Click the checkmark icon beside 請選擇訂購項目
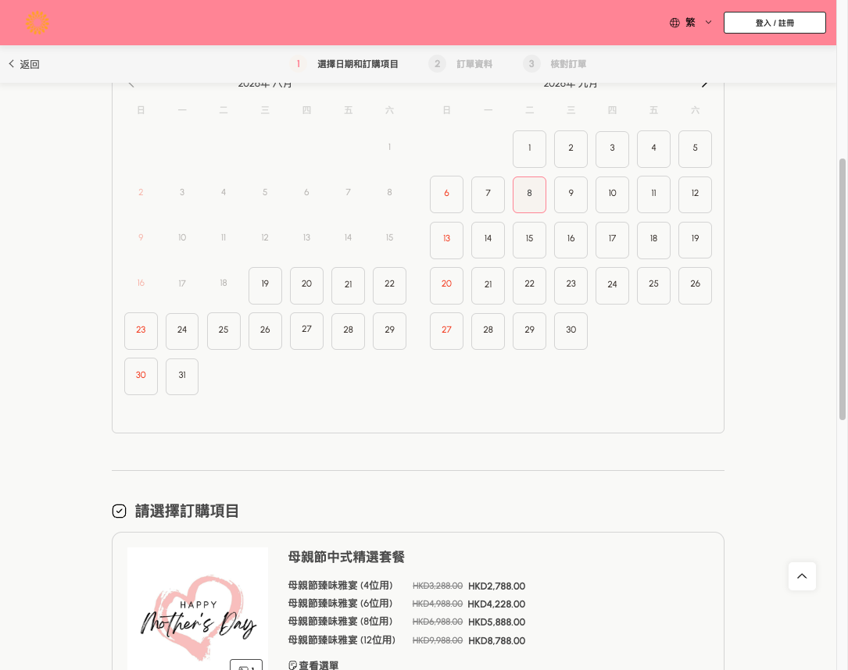Image resolution: width=848 pixels, height=670 pixels. coord(119,511)
